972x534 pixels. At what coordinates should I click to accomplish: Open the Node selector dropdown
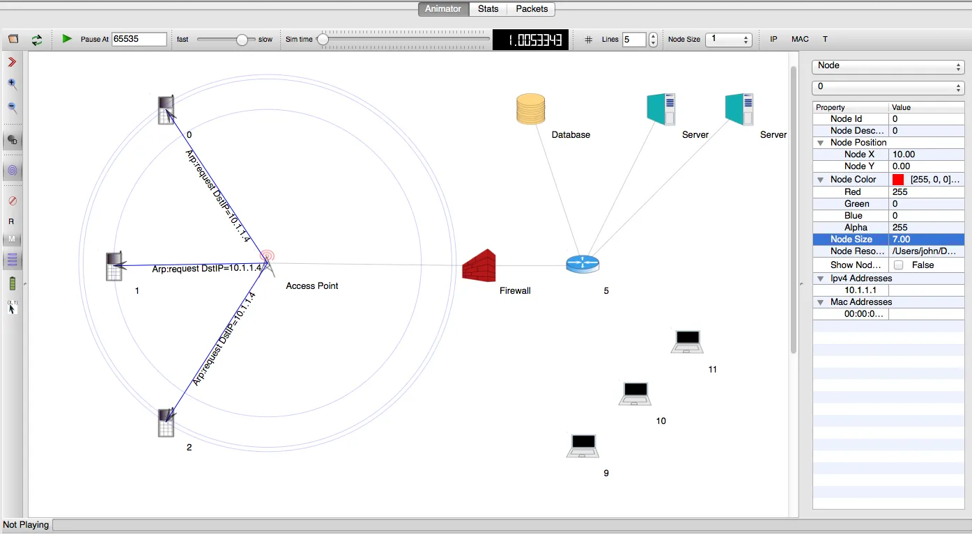[x=888, y=65]
